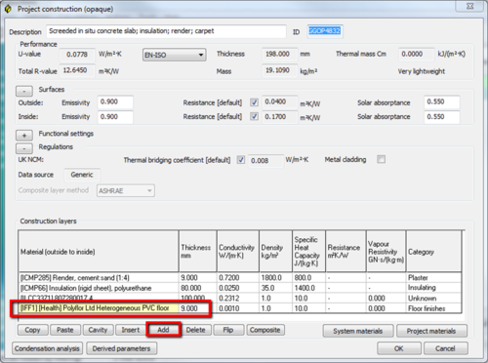This screenshot has width=488, height=363.
Task: Open System materials
Action: [358, 331]
